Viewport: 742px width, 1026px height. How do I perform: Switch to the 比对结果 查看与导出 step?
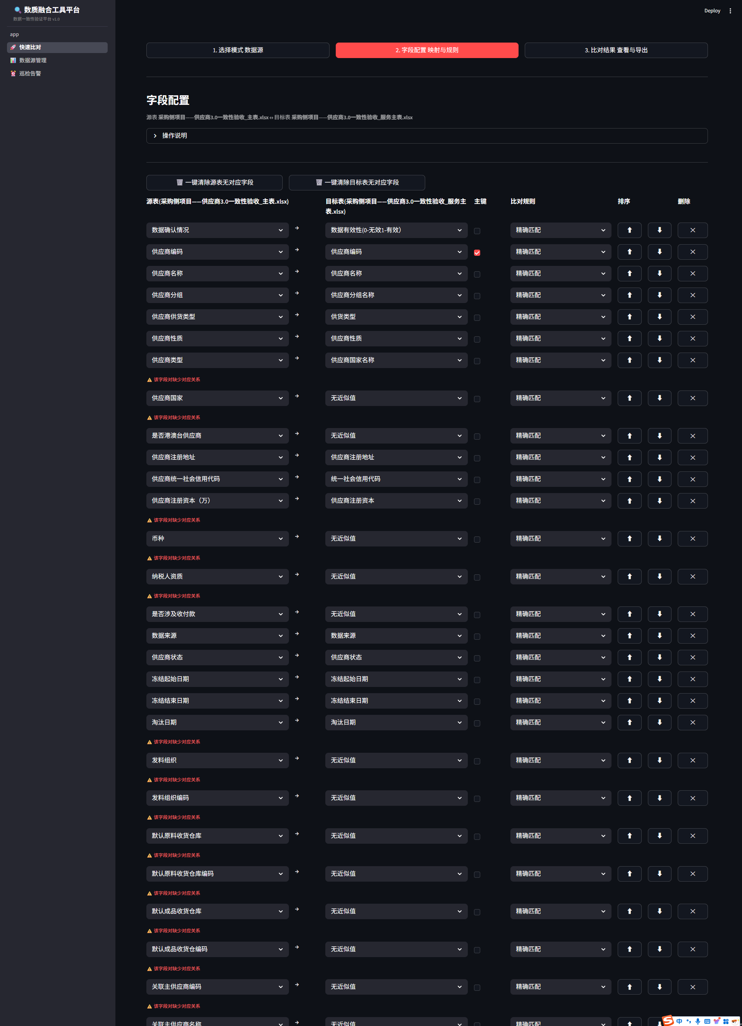615,50
